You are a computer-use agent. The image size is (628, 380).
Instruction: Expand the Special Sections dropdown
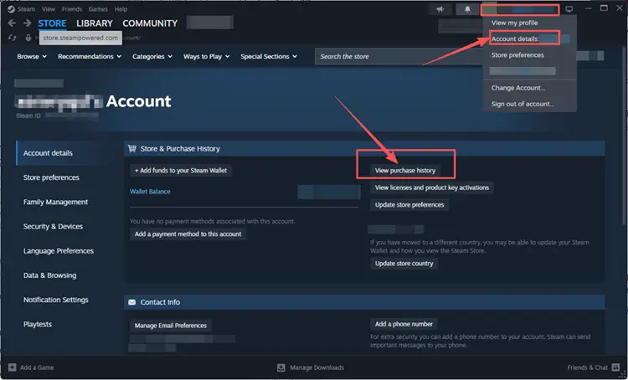click(269, 56)
